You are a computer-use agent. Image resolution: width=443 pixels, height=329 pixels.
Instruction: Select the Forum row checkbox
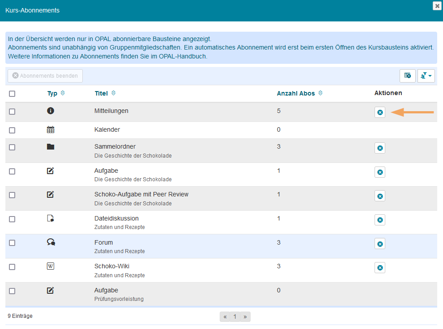(12, 243)
